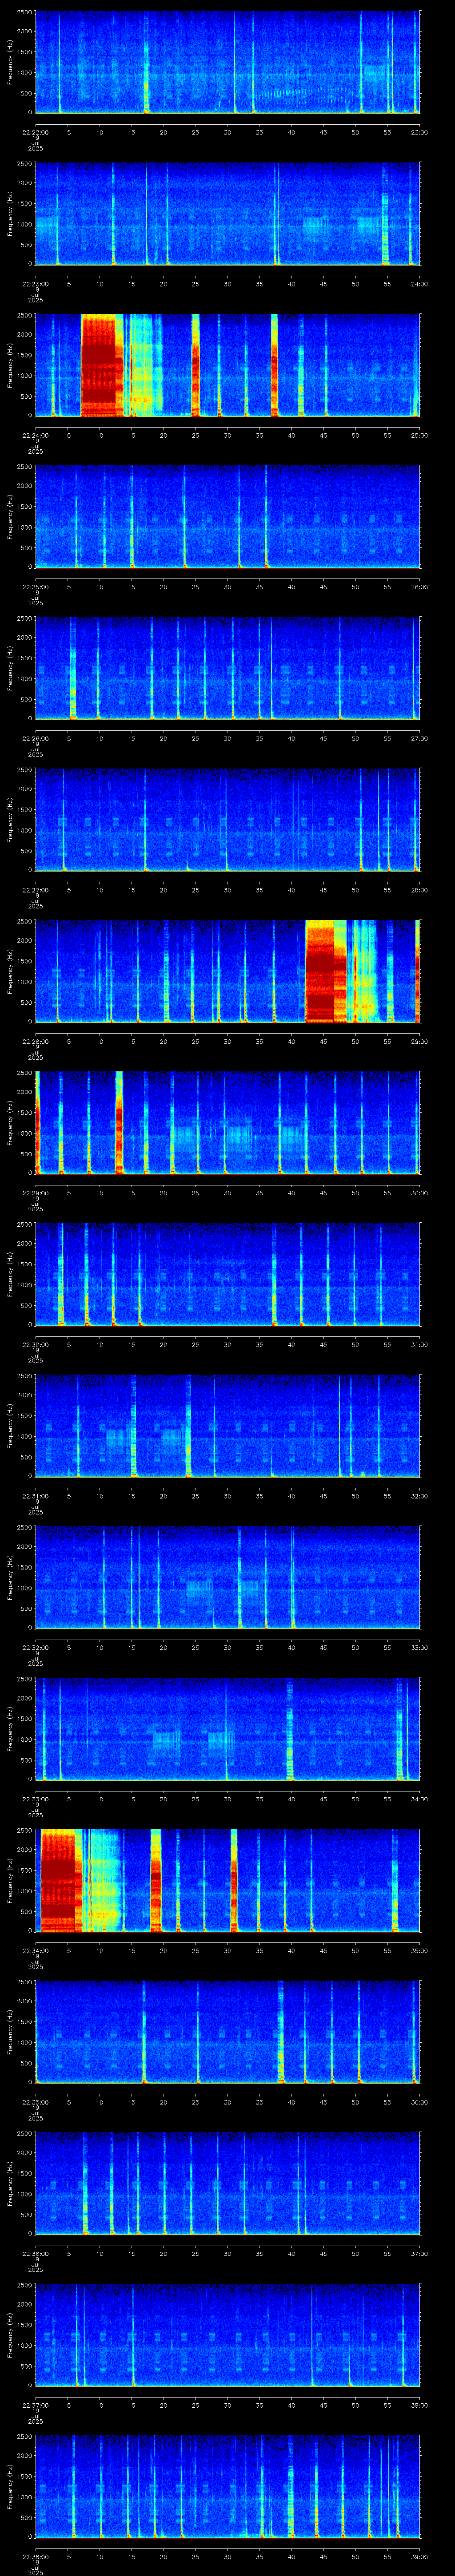Select the "22:30:00" time axis label
Viewport: 455px width, 2576px height.
tap(35, 1345)
